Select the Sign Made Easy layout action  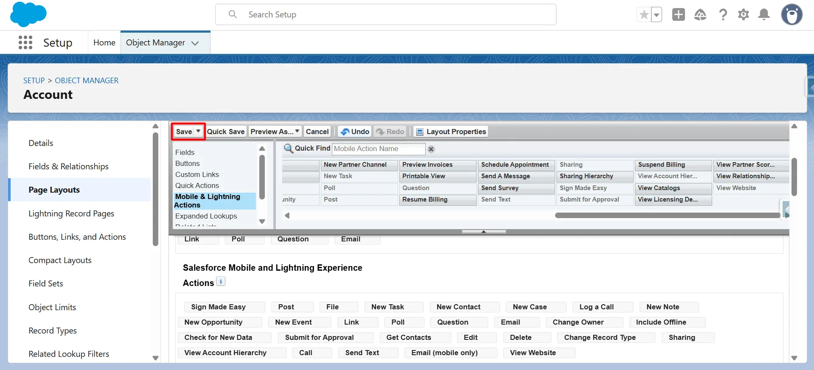225,307
